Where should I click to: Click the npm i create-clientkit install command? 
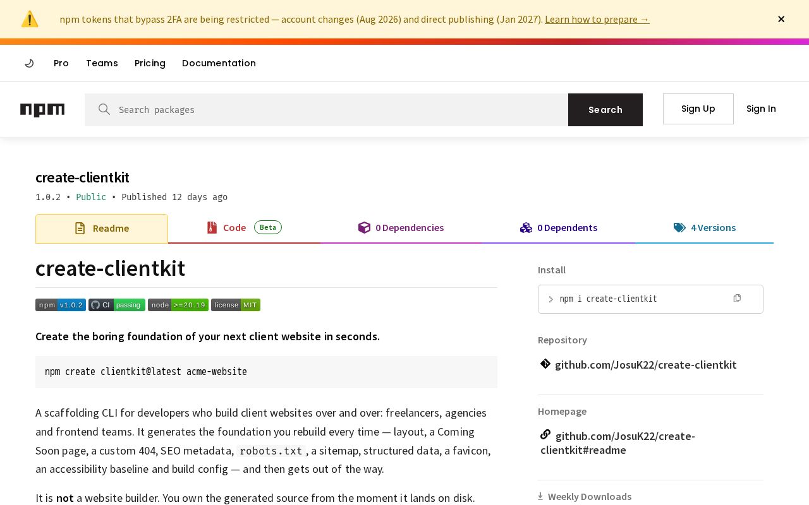point(608,299)
